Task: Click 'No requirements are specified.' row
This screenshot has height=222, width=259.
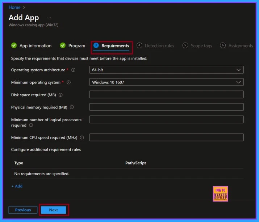Action: click(127, 174)
